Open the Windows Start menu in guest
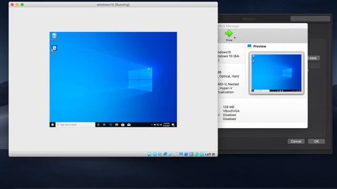This screenshot has height=189, width=337. pos(53,124)
